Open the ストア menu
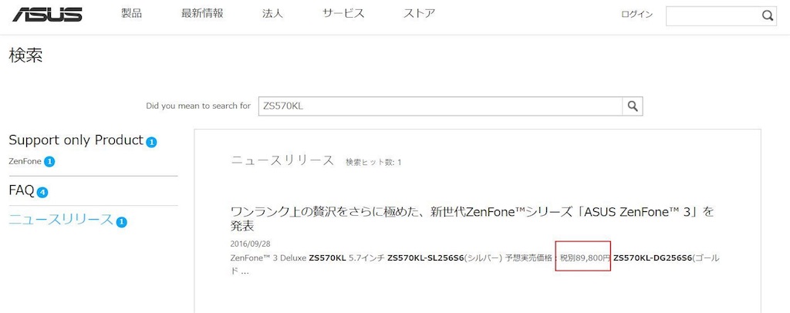 pyautogui.click(x=419, y=14)
